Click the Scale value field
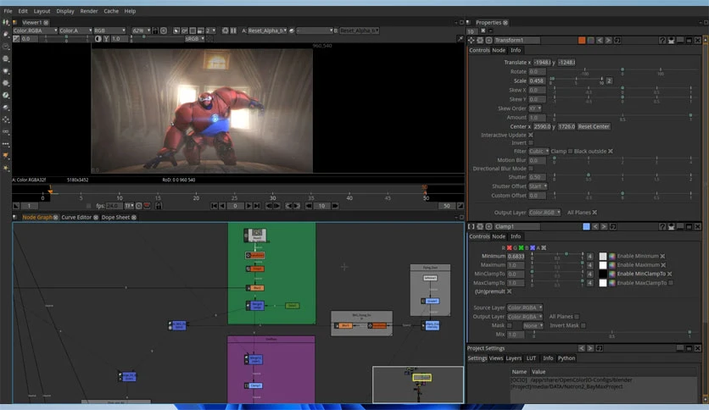The width and height of the screenshot is (709, 410). coord(537,80)
